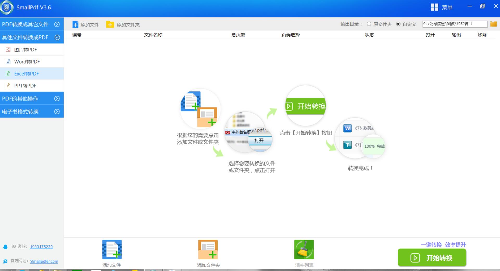Image resolution: width=500 pixels, height=271 pixels.
Task: Click the top toolbar blue add file icon
Action: 75,24
